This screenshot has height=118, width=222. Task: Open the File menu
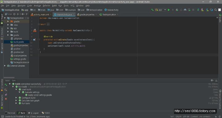tap(2, 6)
